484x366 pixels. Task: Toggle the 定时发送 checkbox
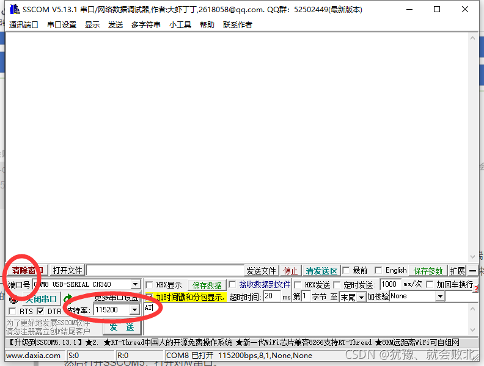point(337,285)
